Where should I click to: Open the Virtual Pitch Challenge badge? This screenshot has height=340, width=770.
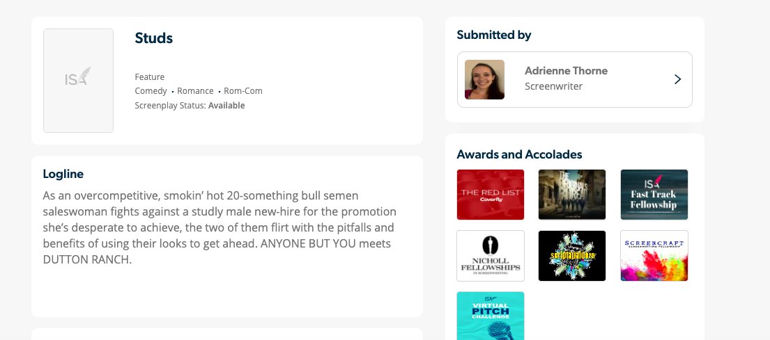490,316
